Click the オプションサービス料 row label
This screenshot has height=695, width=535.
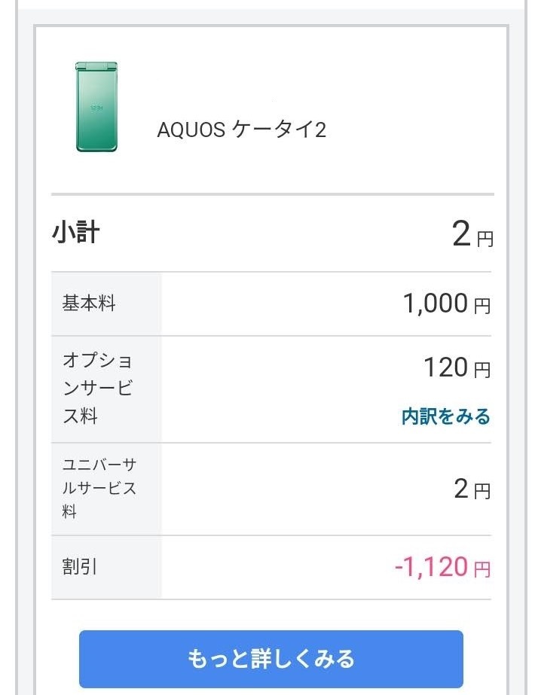[98, 389]
